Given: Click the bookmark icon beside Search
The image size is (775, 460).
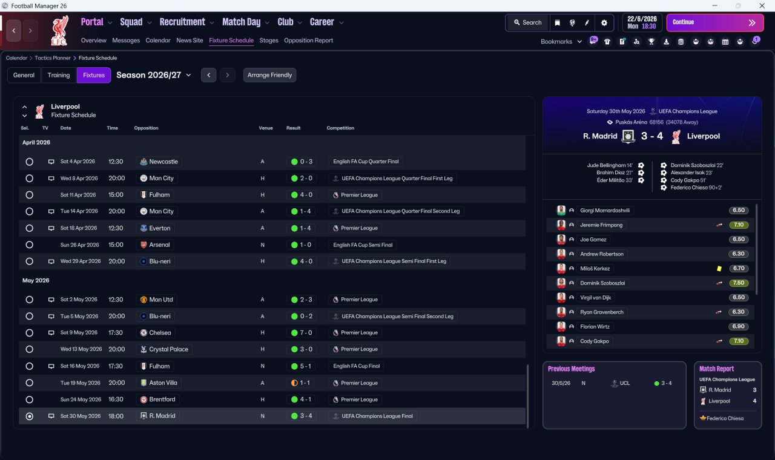Looking at the screenshot, I should tap(558, 22).
